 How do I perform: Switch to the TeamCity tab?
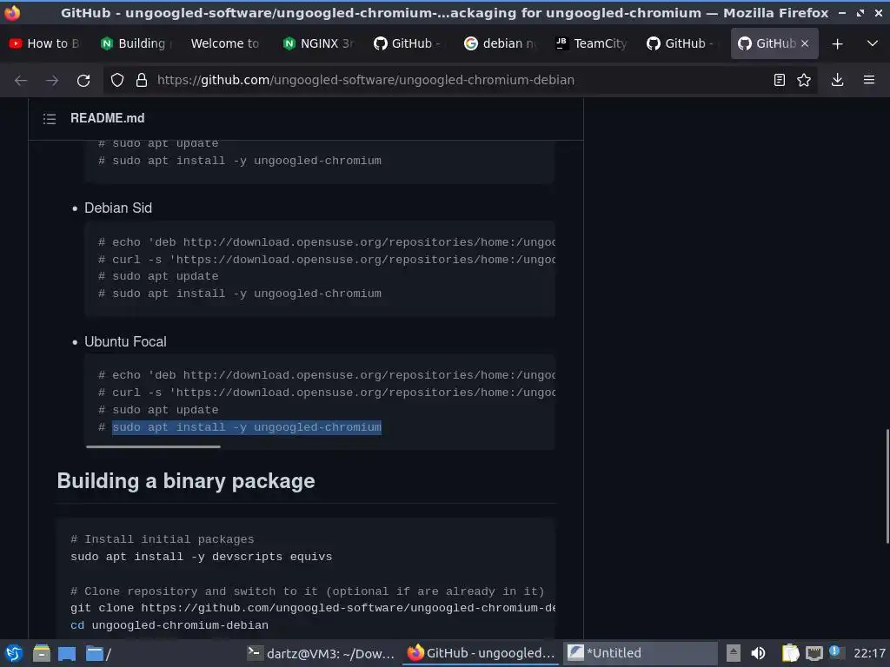[591, 43]
